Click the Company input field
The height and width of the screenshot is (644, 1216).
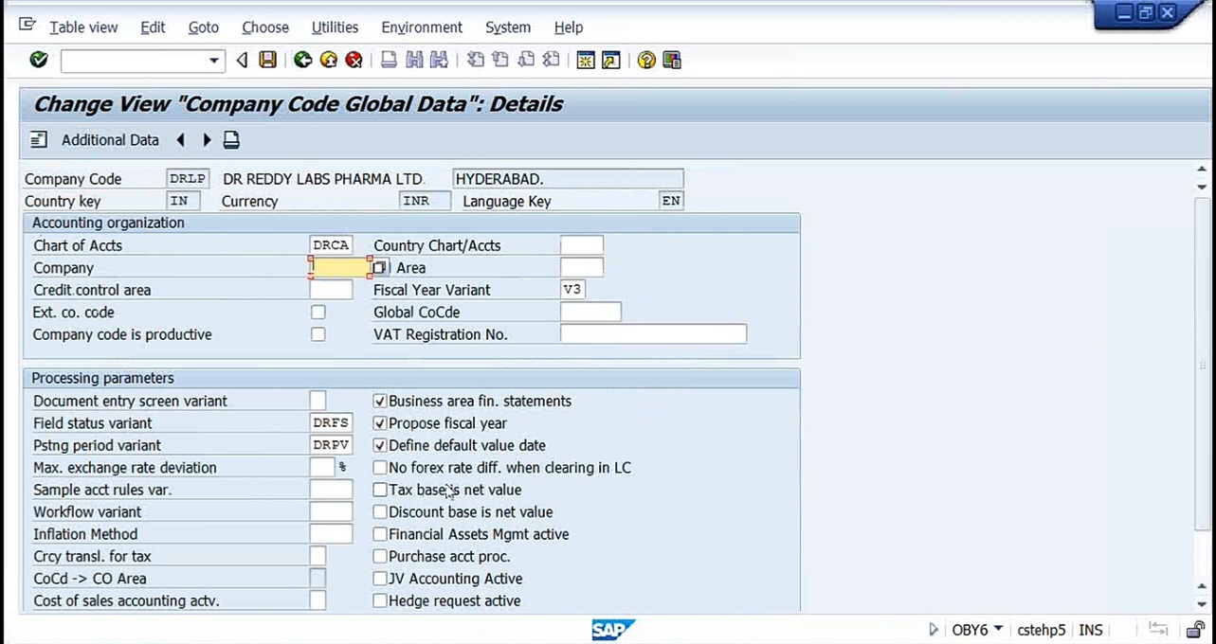[340, 268]
